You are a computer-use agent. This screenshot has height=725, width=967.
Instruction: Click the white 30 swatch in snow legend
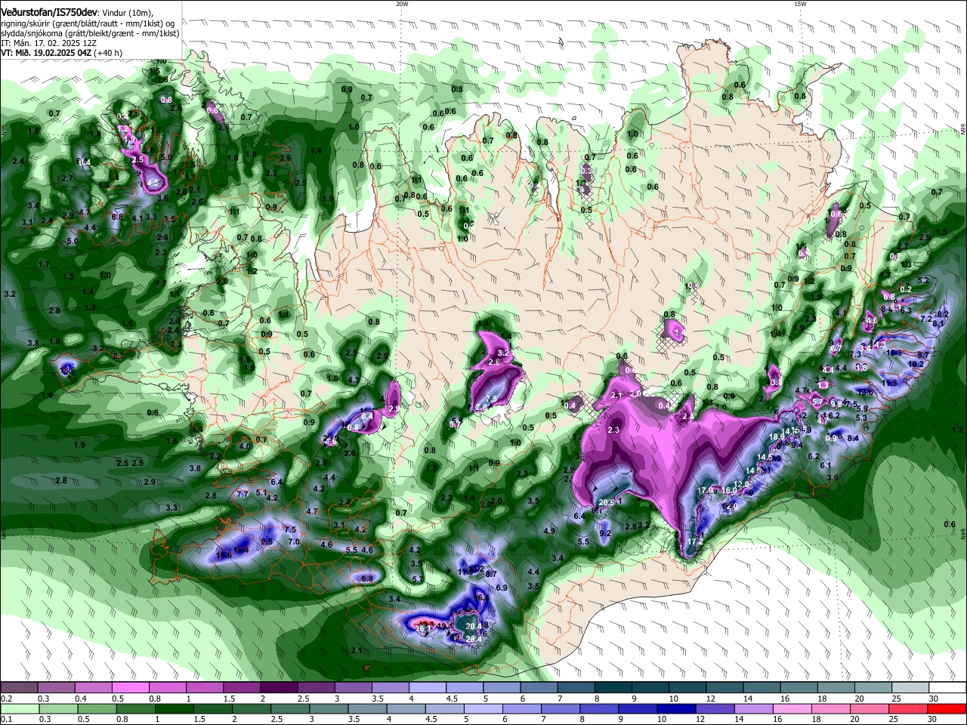[x=948, y=688]
